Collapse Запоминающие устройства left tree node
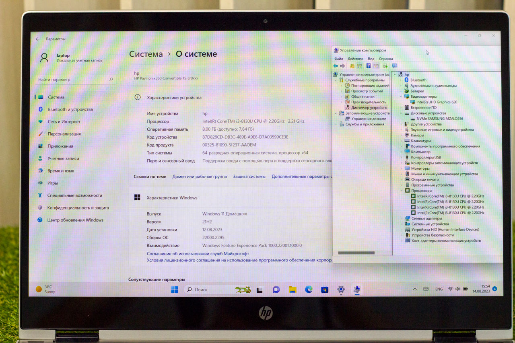The height and width of the screenshot is (343, 515). coord(336,113)
